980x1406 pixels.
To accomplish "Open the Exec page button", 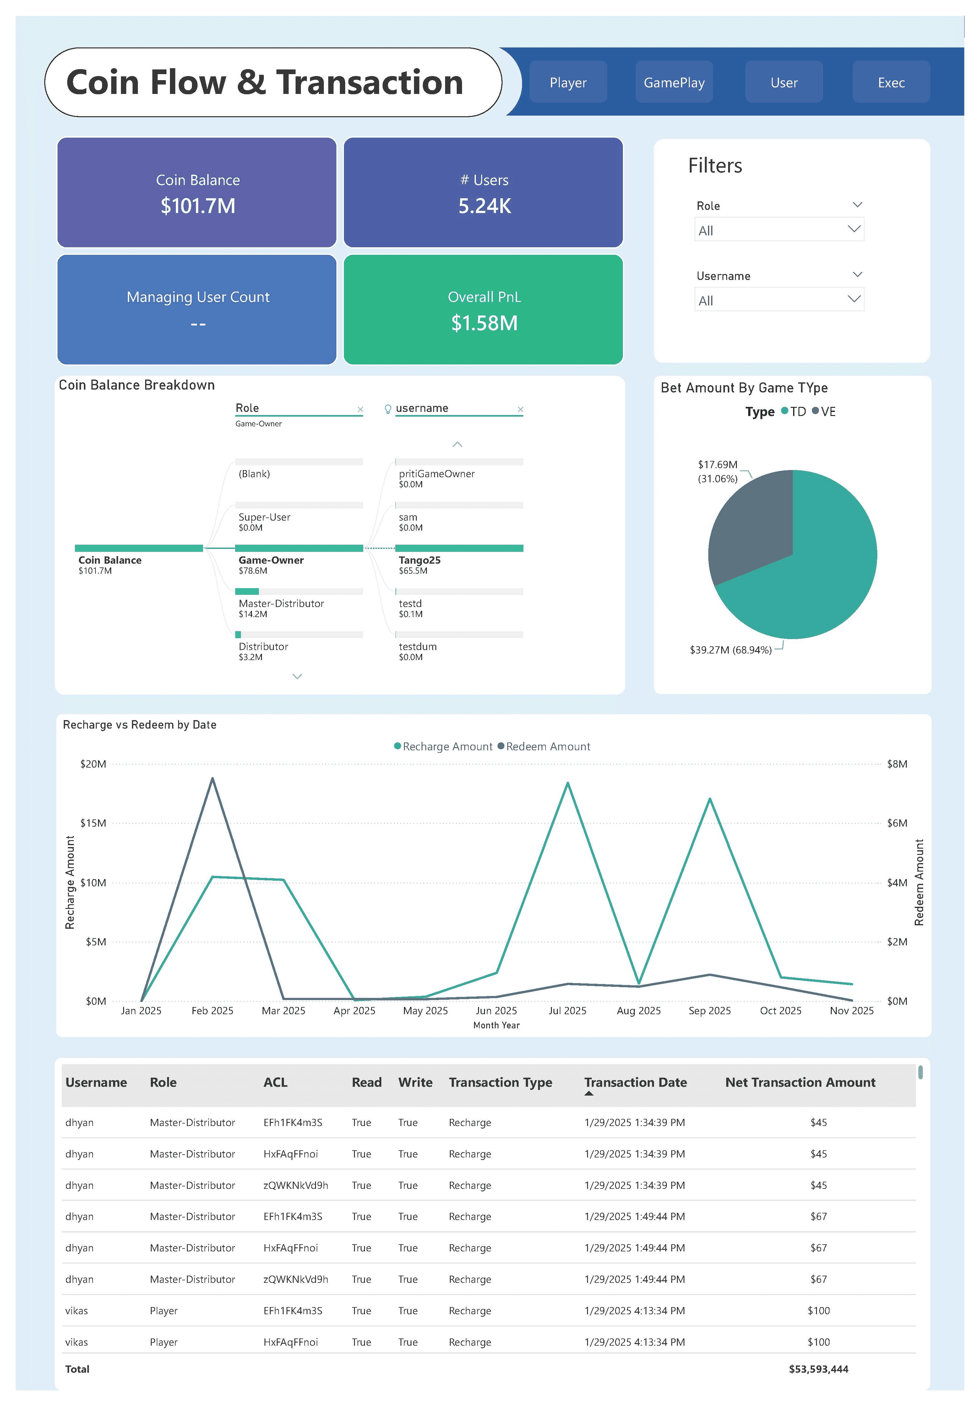I will tap(890, 82).
